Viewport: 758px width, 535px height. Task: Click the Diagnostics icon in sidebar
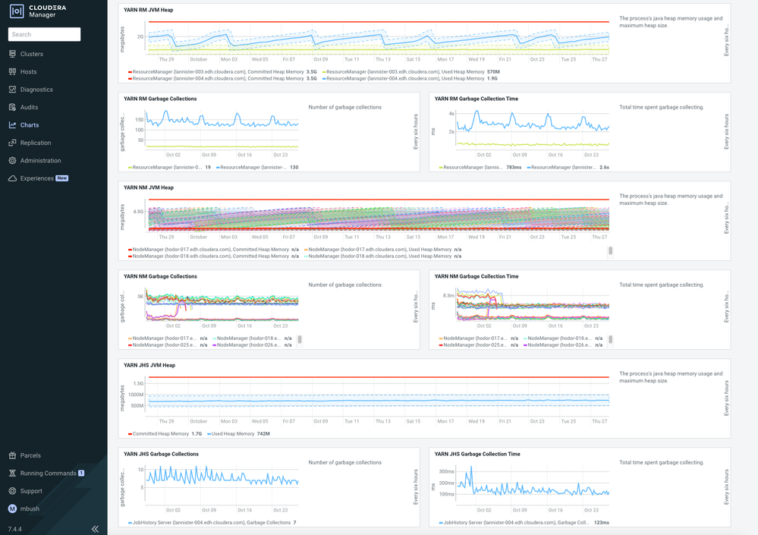point(13,90)
